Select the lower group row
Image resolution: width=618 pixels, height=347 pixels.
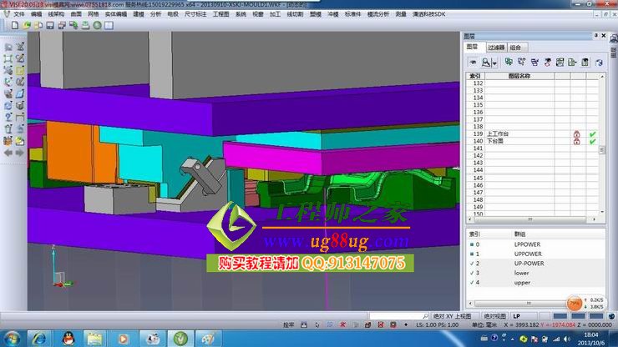522,273
